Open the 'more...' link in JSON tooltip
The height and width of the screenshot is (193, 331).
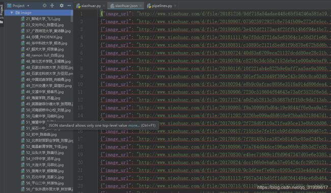coord(134,125)
